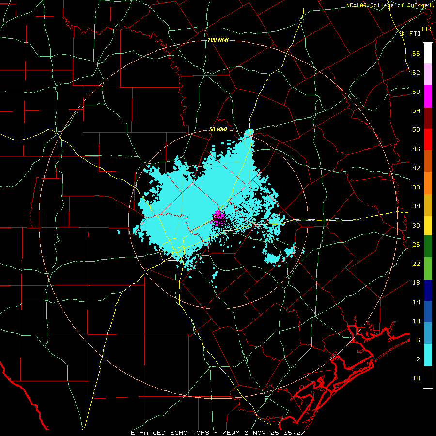Select the medium blue legend swatch
This screenshot has width=436, height=436.
(x=428, y=311)
